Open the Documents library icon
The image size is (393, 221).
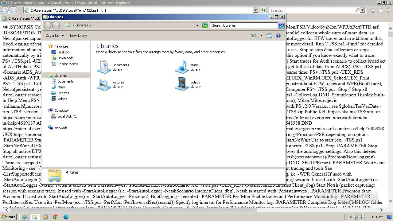click(104, 67)
